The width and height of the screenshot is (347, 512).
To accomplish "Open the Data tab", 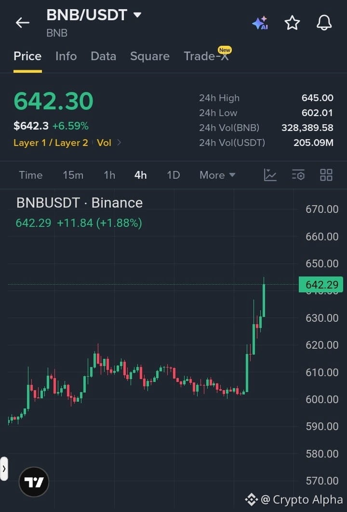I will tap(103, 56).
